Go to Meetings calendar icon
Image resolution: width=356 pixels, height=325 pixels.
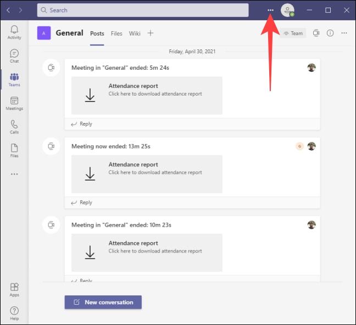click(x=14, y=103)
